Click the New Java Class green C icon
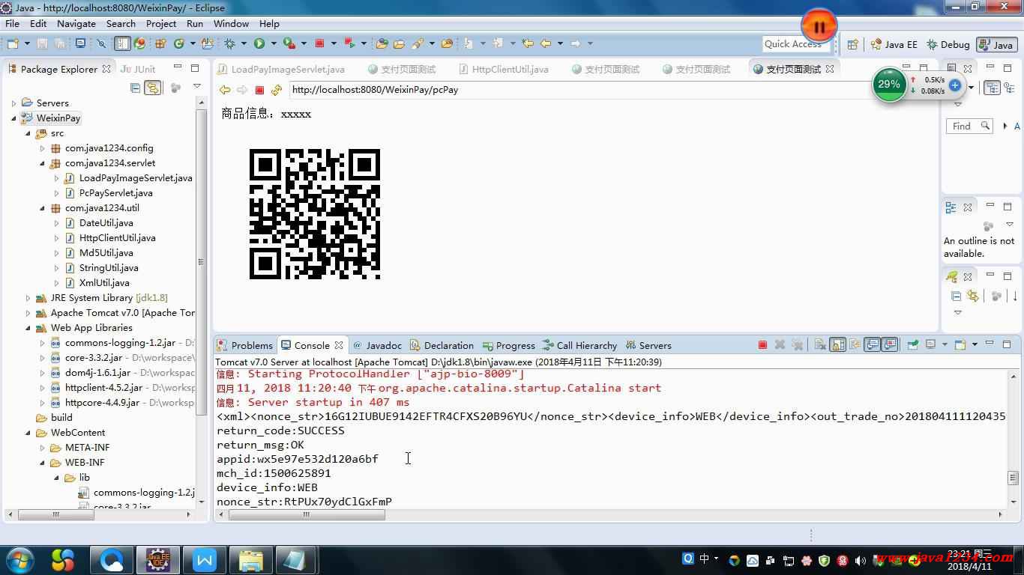The width and height of the screenshot is (1024, 575). pyautogui.click(x=178, y=43)
